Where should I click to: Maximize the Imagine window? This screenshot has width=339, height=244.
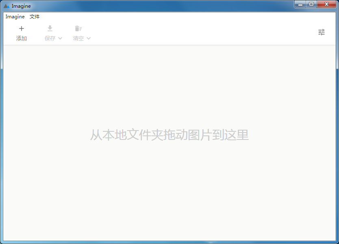tap(311, 4)
